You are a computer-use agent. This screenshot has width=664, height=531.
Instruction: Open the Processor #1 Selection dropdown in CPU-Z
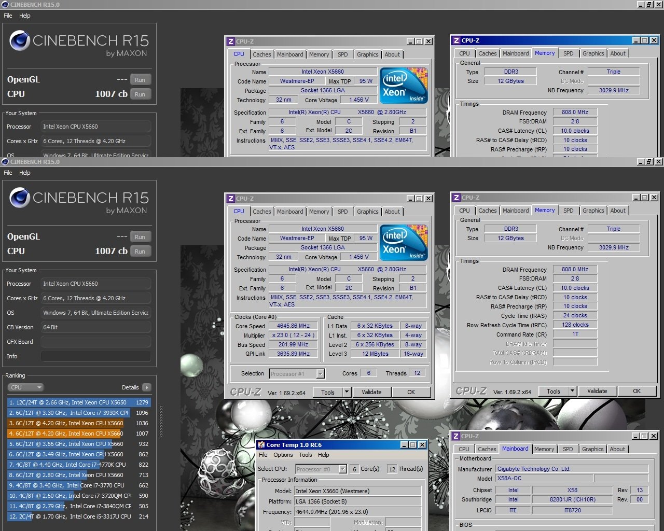321,374
